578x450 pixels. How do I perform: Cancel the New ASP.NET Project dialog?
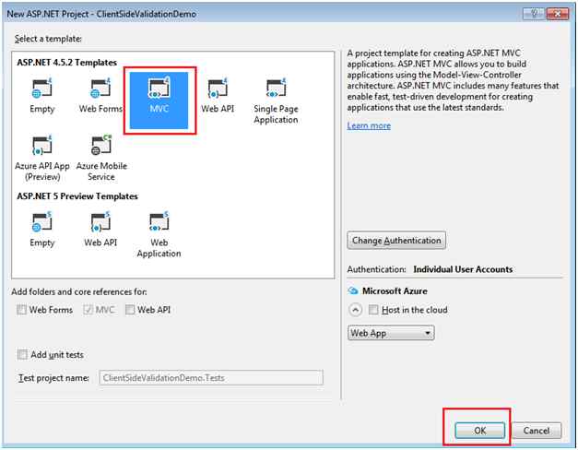[x=537, y=431]
